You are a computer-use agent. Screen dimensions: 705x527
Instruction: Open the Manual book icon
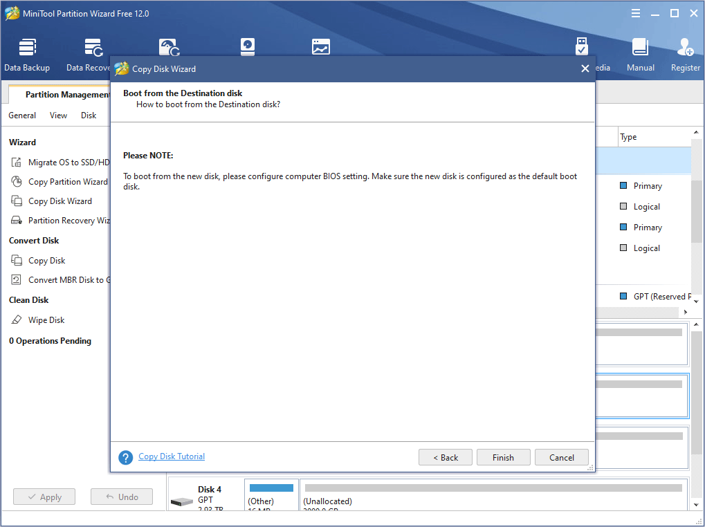(x=640, y=47)
